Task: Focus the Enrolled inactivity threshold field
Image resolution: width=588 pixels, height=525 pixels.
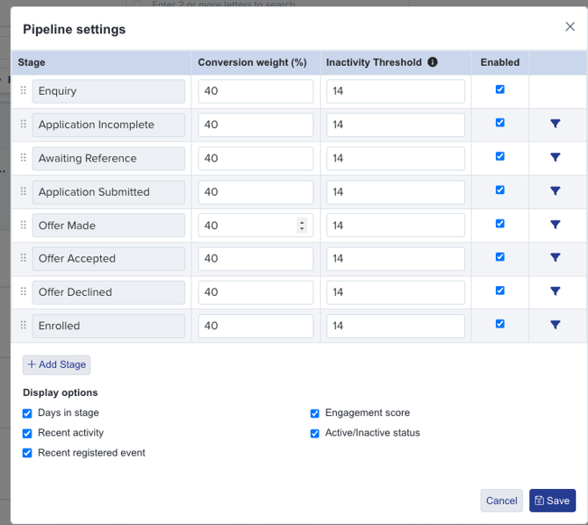Action: click(x=395, y=326)
